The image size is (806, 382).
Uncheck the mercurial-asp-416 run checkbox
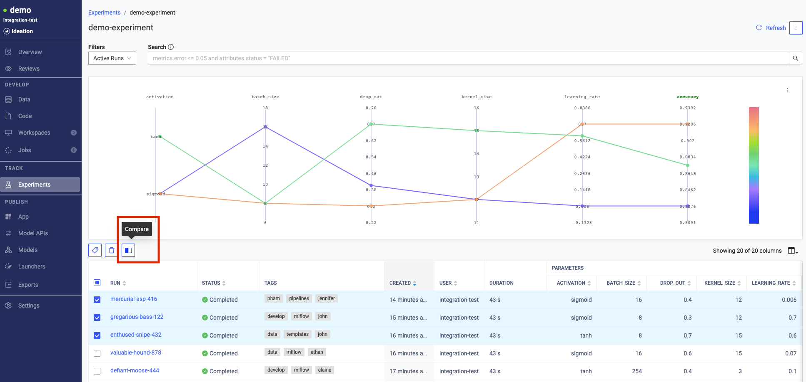[97, 300]
